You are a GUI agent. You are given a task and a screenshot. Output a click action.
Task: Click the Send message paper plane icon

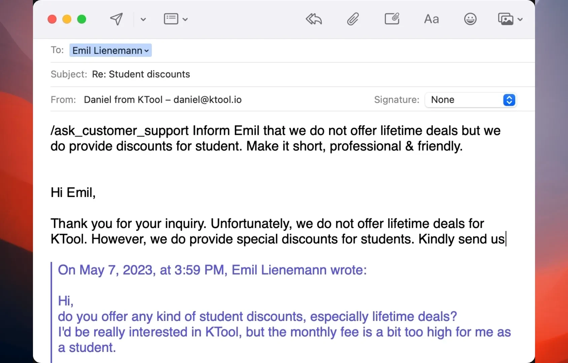point(116,19)
